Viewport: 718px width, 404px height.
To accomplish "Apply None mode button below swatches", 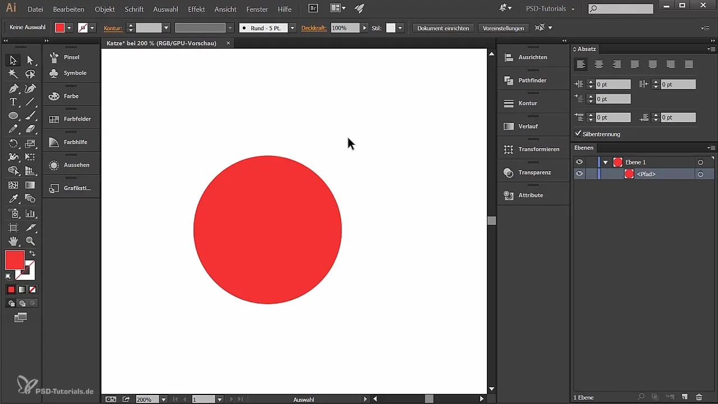I will point(33,290).
